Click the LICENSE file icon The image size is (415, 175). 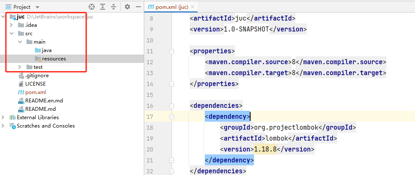pyautogui.click(x=21, y=84)
